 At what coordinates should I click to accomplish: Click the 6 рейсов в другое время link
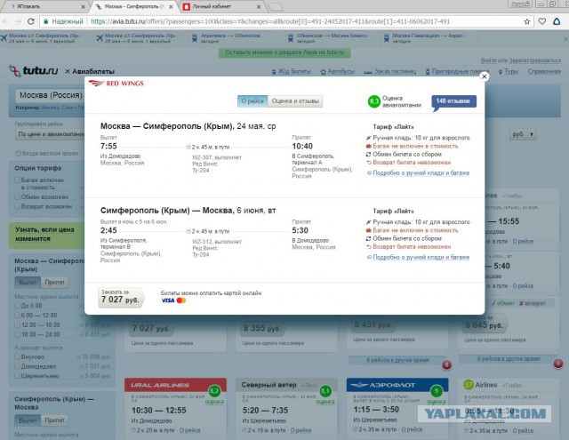[509, 359]
